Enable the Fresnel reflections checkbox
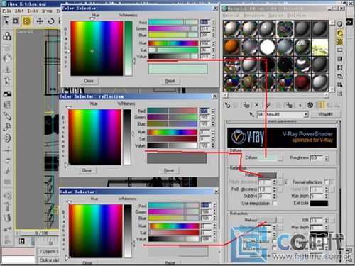This screenshot has height=266, width=355. [x=326, y=182]
